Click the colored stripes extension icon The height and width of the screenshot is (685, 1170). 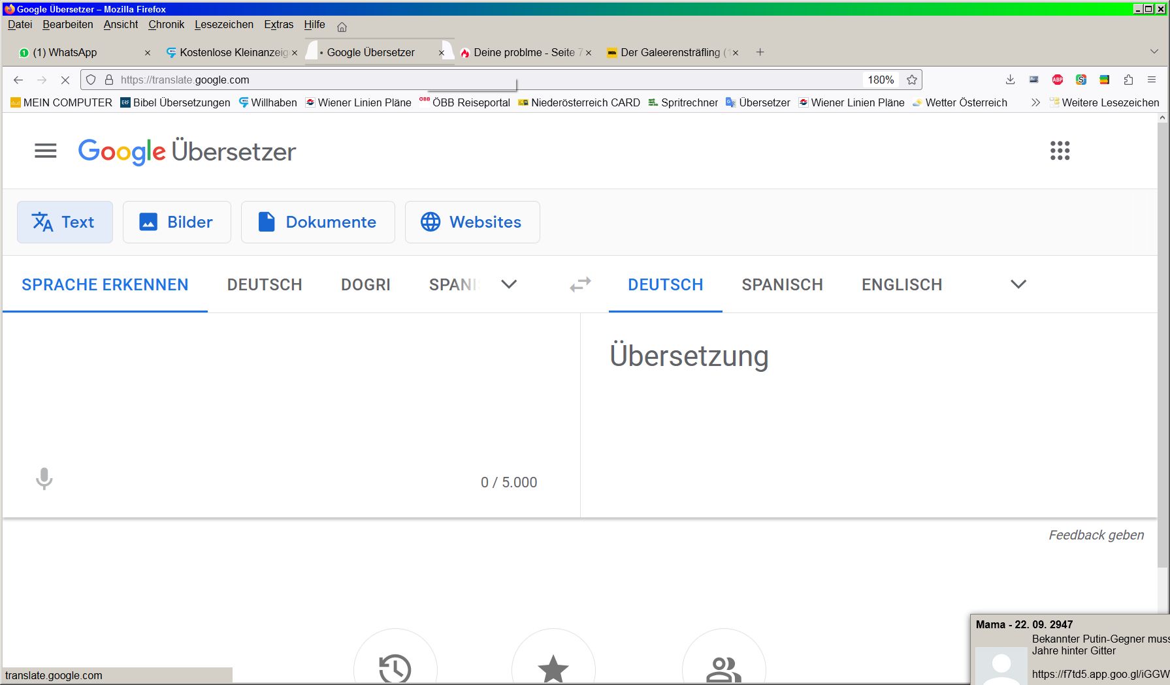pos(1105,80)
